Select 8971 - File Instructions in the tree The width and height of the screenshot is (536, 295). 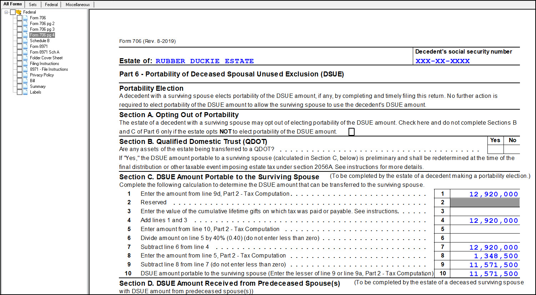(49, 69)
